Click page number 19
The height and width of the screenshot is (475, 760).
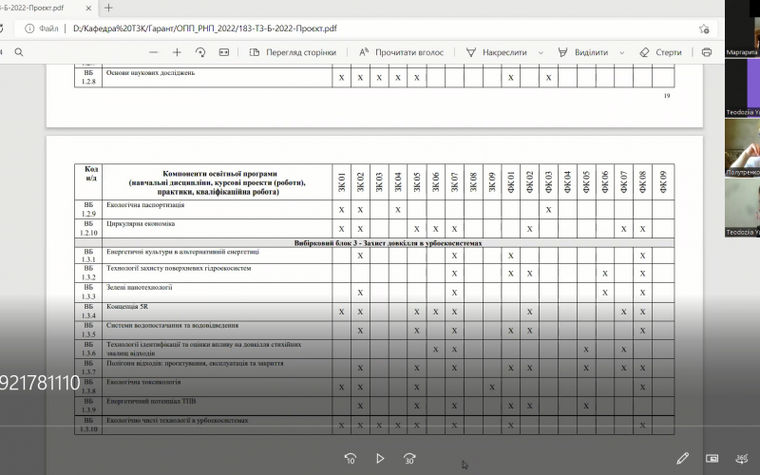point(667,96)
